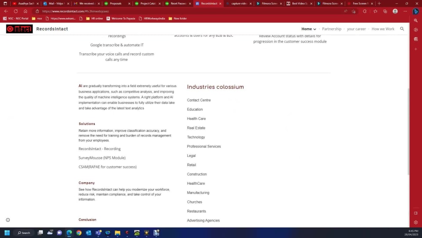The width and height of the screenshot is (422, 238).
Task: Add page to favorites star icon
Action: (354, 11)
